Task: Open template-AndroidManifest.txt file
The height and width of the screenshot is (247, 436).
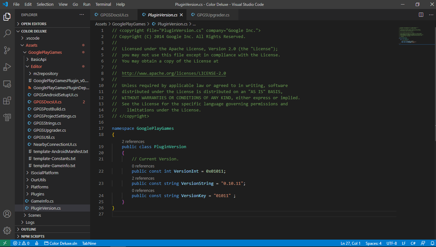Action: click(52, 151)
